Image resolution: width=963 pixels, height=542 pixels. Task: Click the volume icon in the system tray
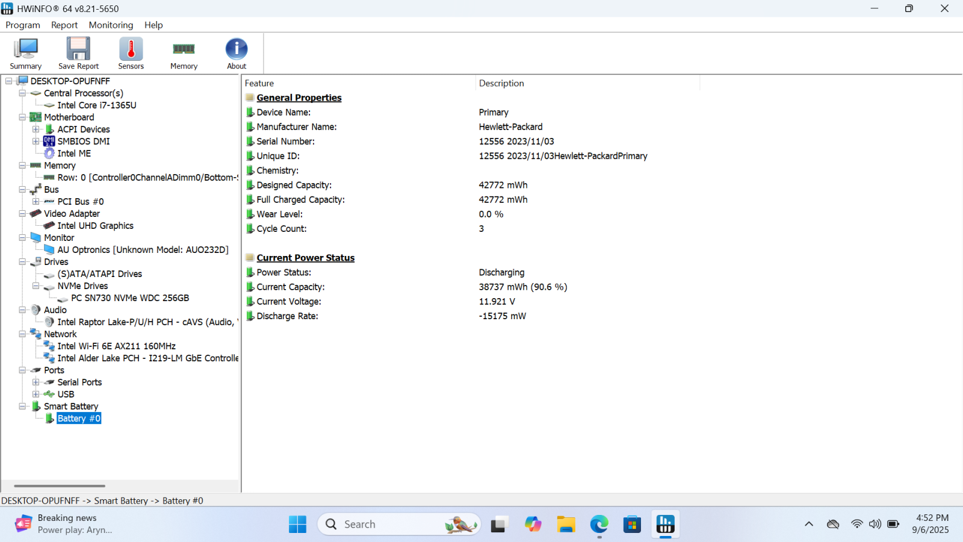pos(875,524)
